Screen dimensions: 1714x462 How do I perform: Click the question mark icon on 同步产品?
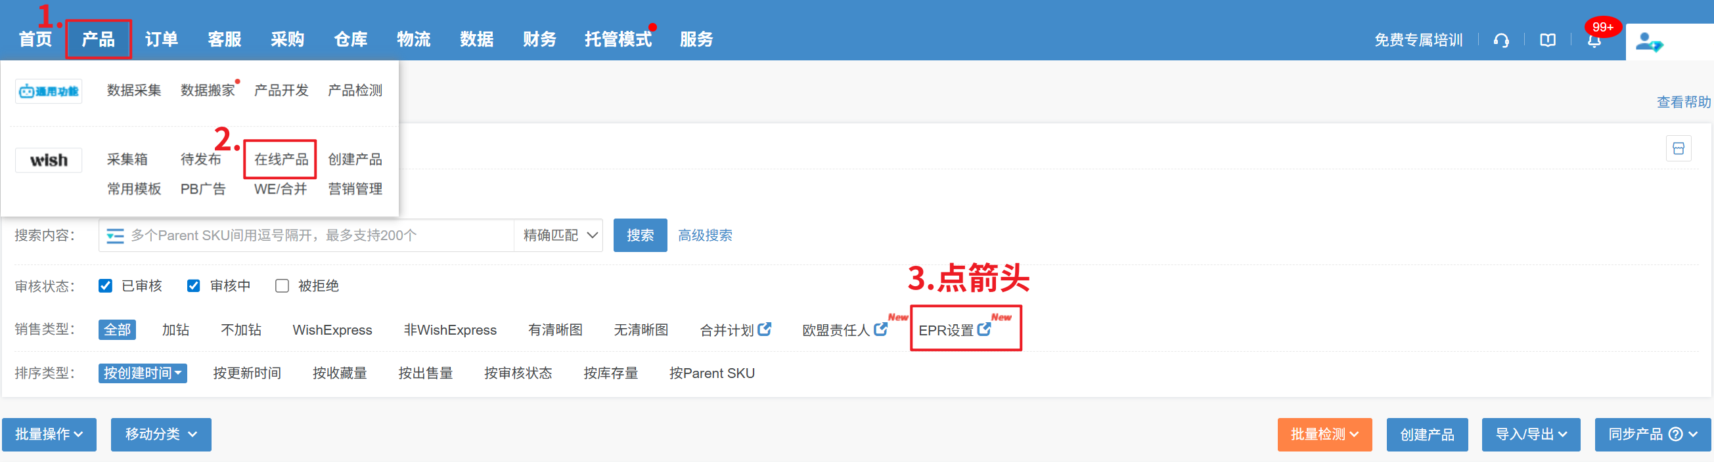1675,434
